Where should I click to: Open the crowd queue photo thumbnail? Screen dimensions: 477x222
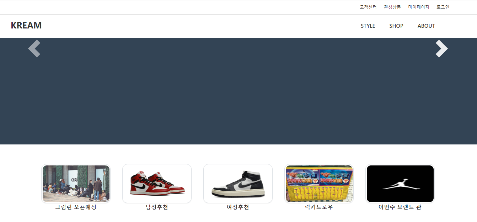tap(76, 184)
